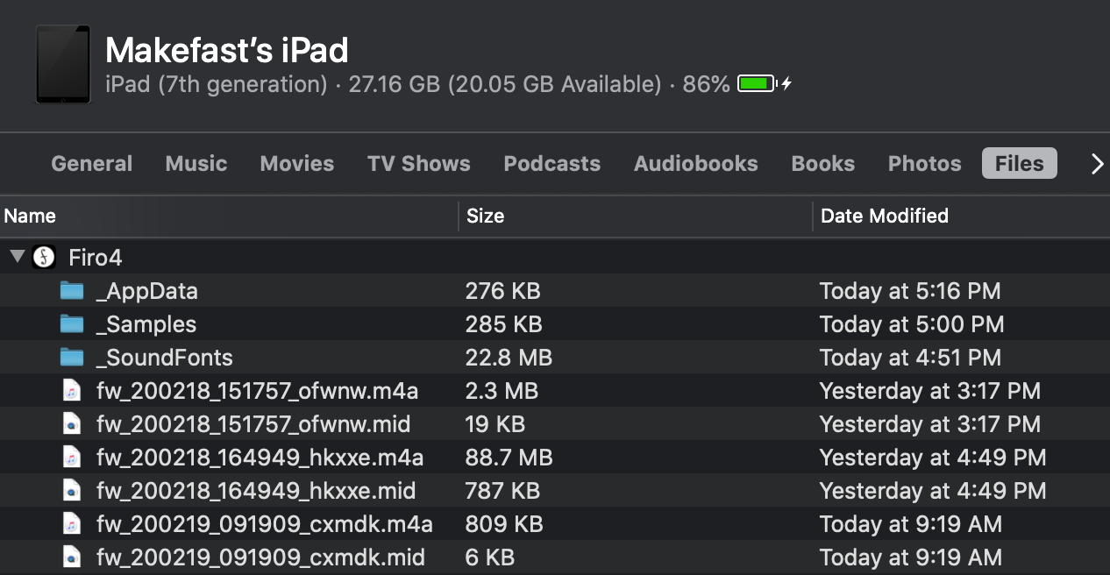Select the Files tab
The height and width of the screenshot is (575, 1110).
click(1020, 164)
